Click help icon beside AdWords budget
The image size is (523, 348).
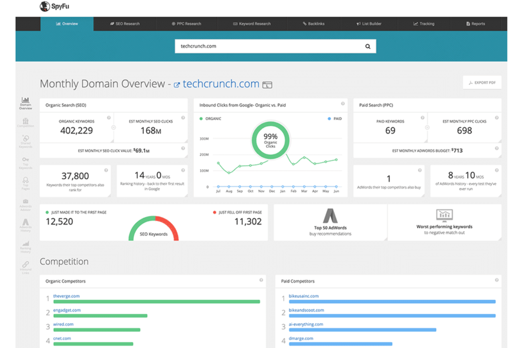point(497,148)
